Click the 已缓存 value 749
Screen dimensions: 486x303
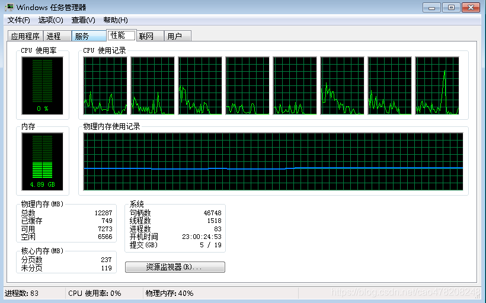[x=107, y=221]
